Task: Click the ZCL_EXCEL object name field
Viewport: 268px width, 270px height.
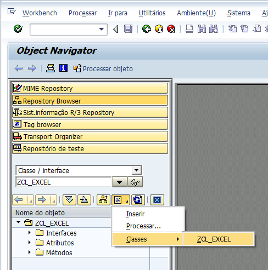Action: coord(64,182)
